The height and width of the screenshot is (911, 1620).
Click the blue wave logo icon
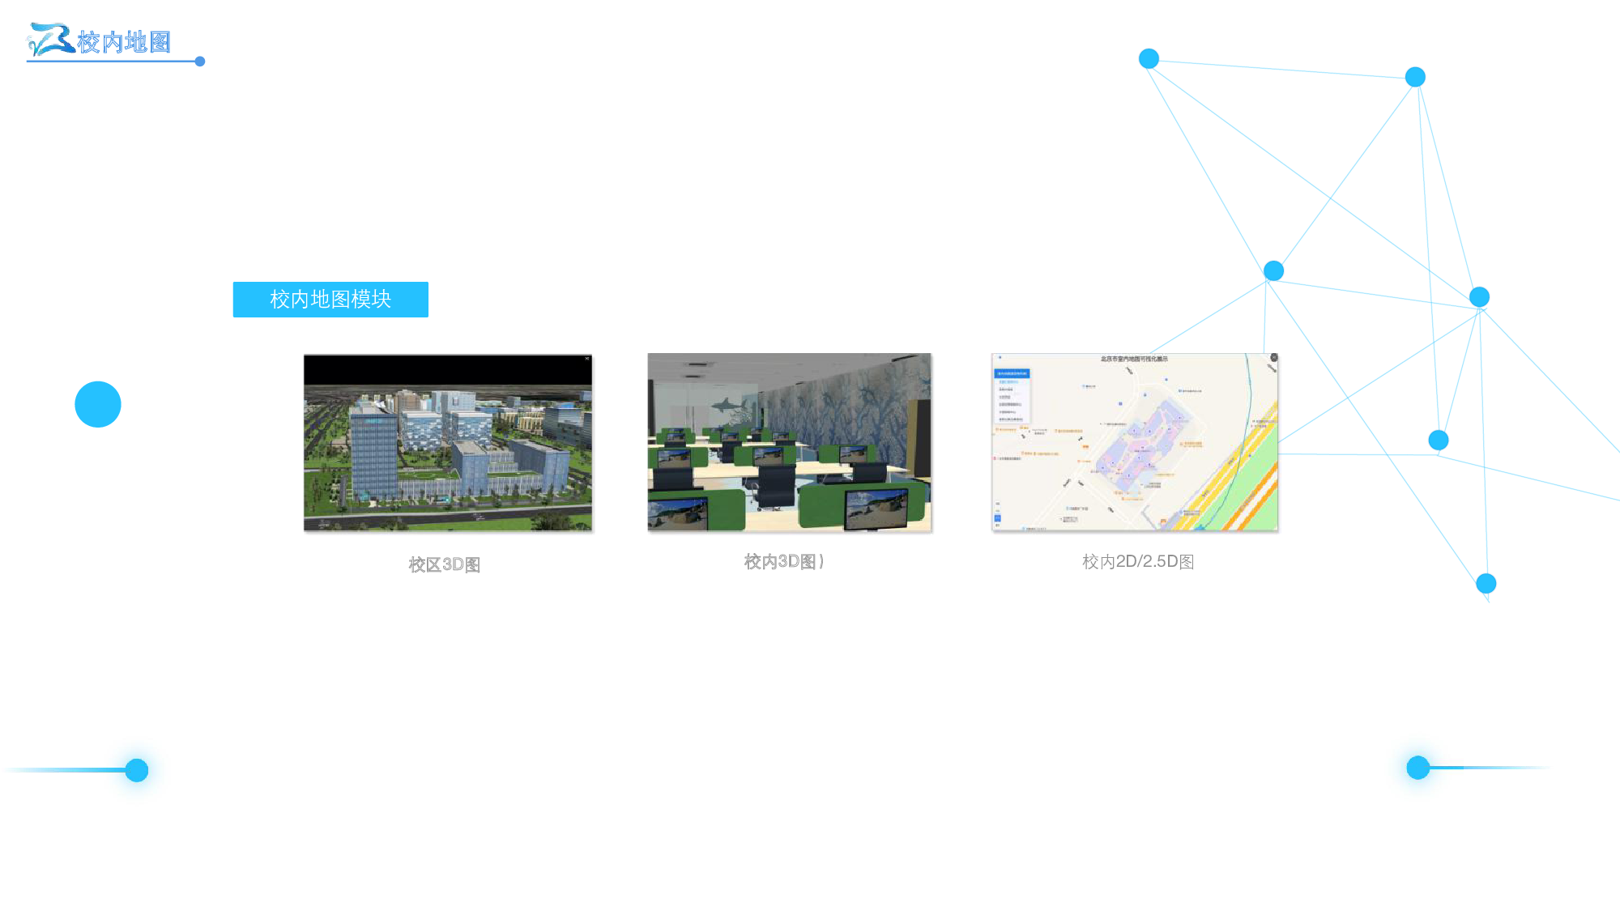(51, 39)
